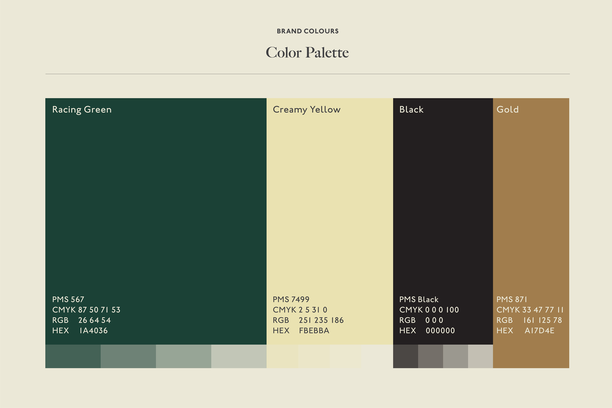Screen dimensions: 612x408
Task: Pick the third grey tint under Black
Action: coord(456,356)
